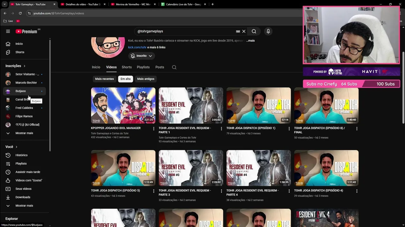Search within channel magnifier icon

[174, 67]
